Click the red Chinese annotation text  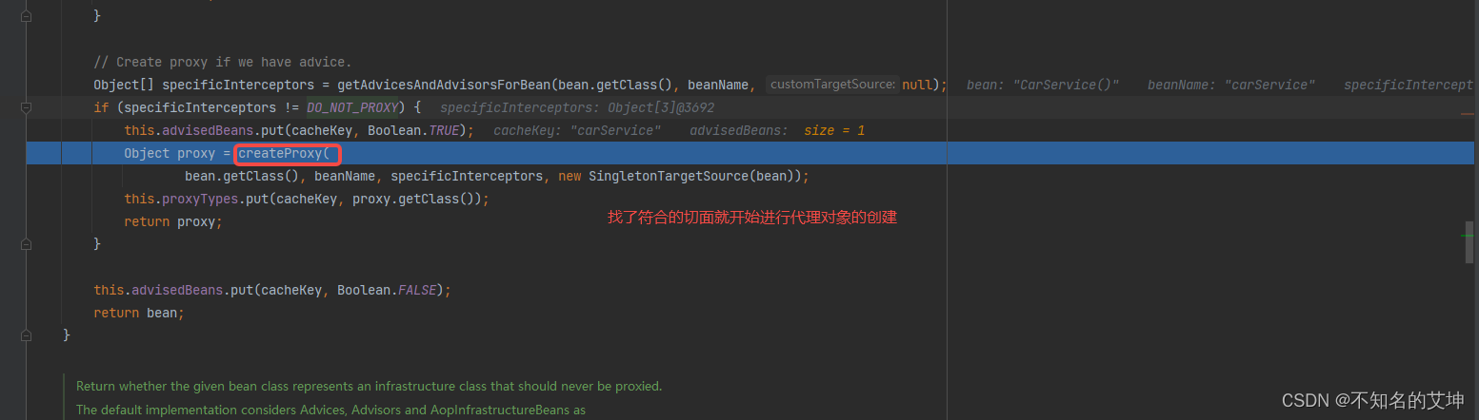[752, 218]
